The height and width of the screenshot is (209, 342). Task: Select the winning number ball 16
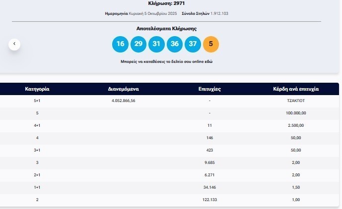tap(120, 44)
